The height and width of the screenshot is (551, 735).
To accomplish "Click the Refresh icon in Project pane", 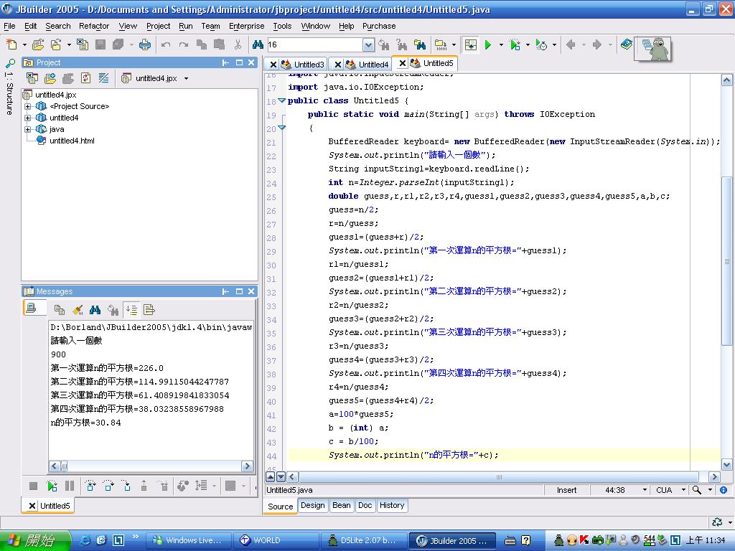I will [86, 78].
